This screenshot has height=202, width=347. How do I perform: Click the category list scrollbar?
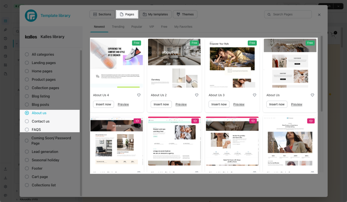pos(81,123)
